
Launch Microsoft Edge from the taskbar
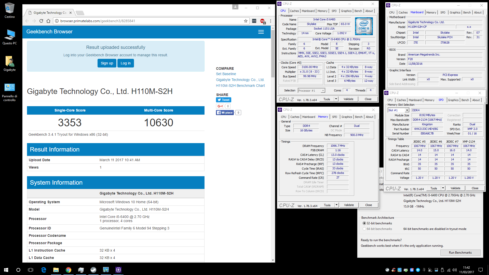click(x=44, y=270)
